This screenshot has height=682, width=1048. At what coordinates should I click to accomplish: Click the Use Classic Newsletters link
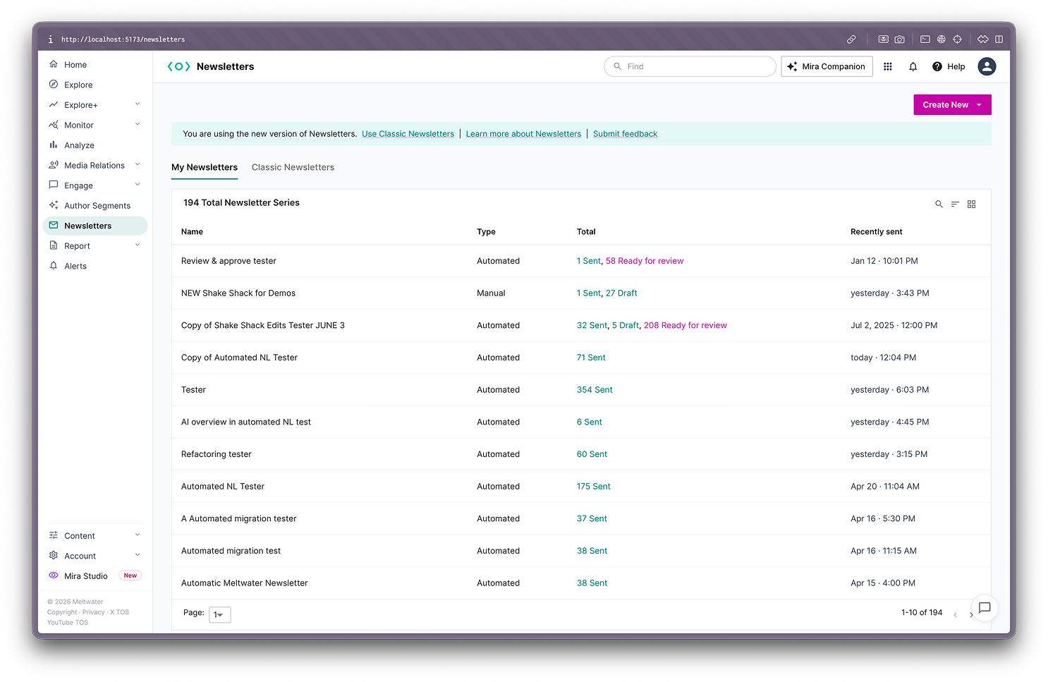coord(408,134)
